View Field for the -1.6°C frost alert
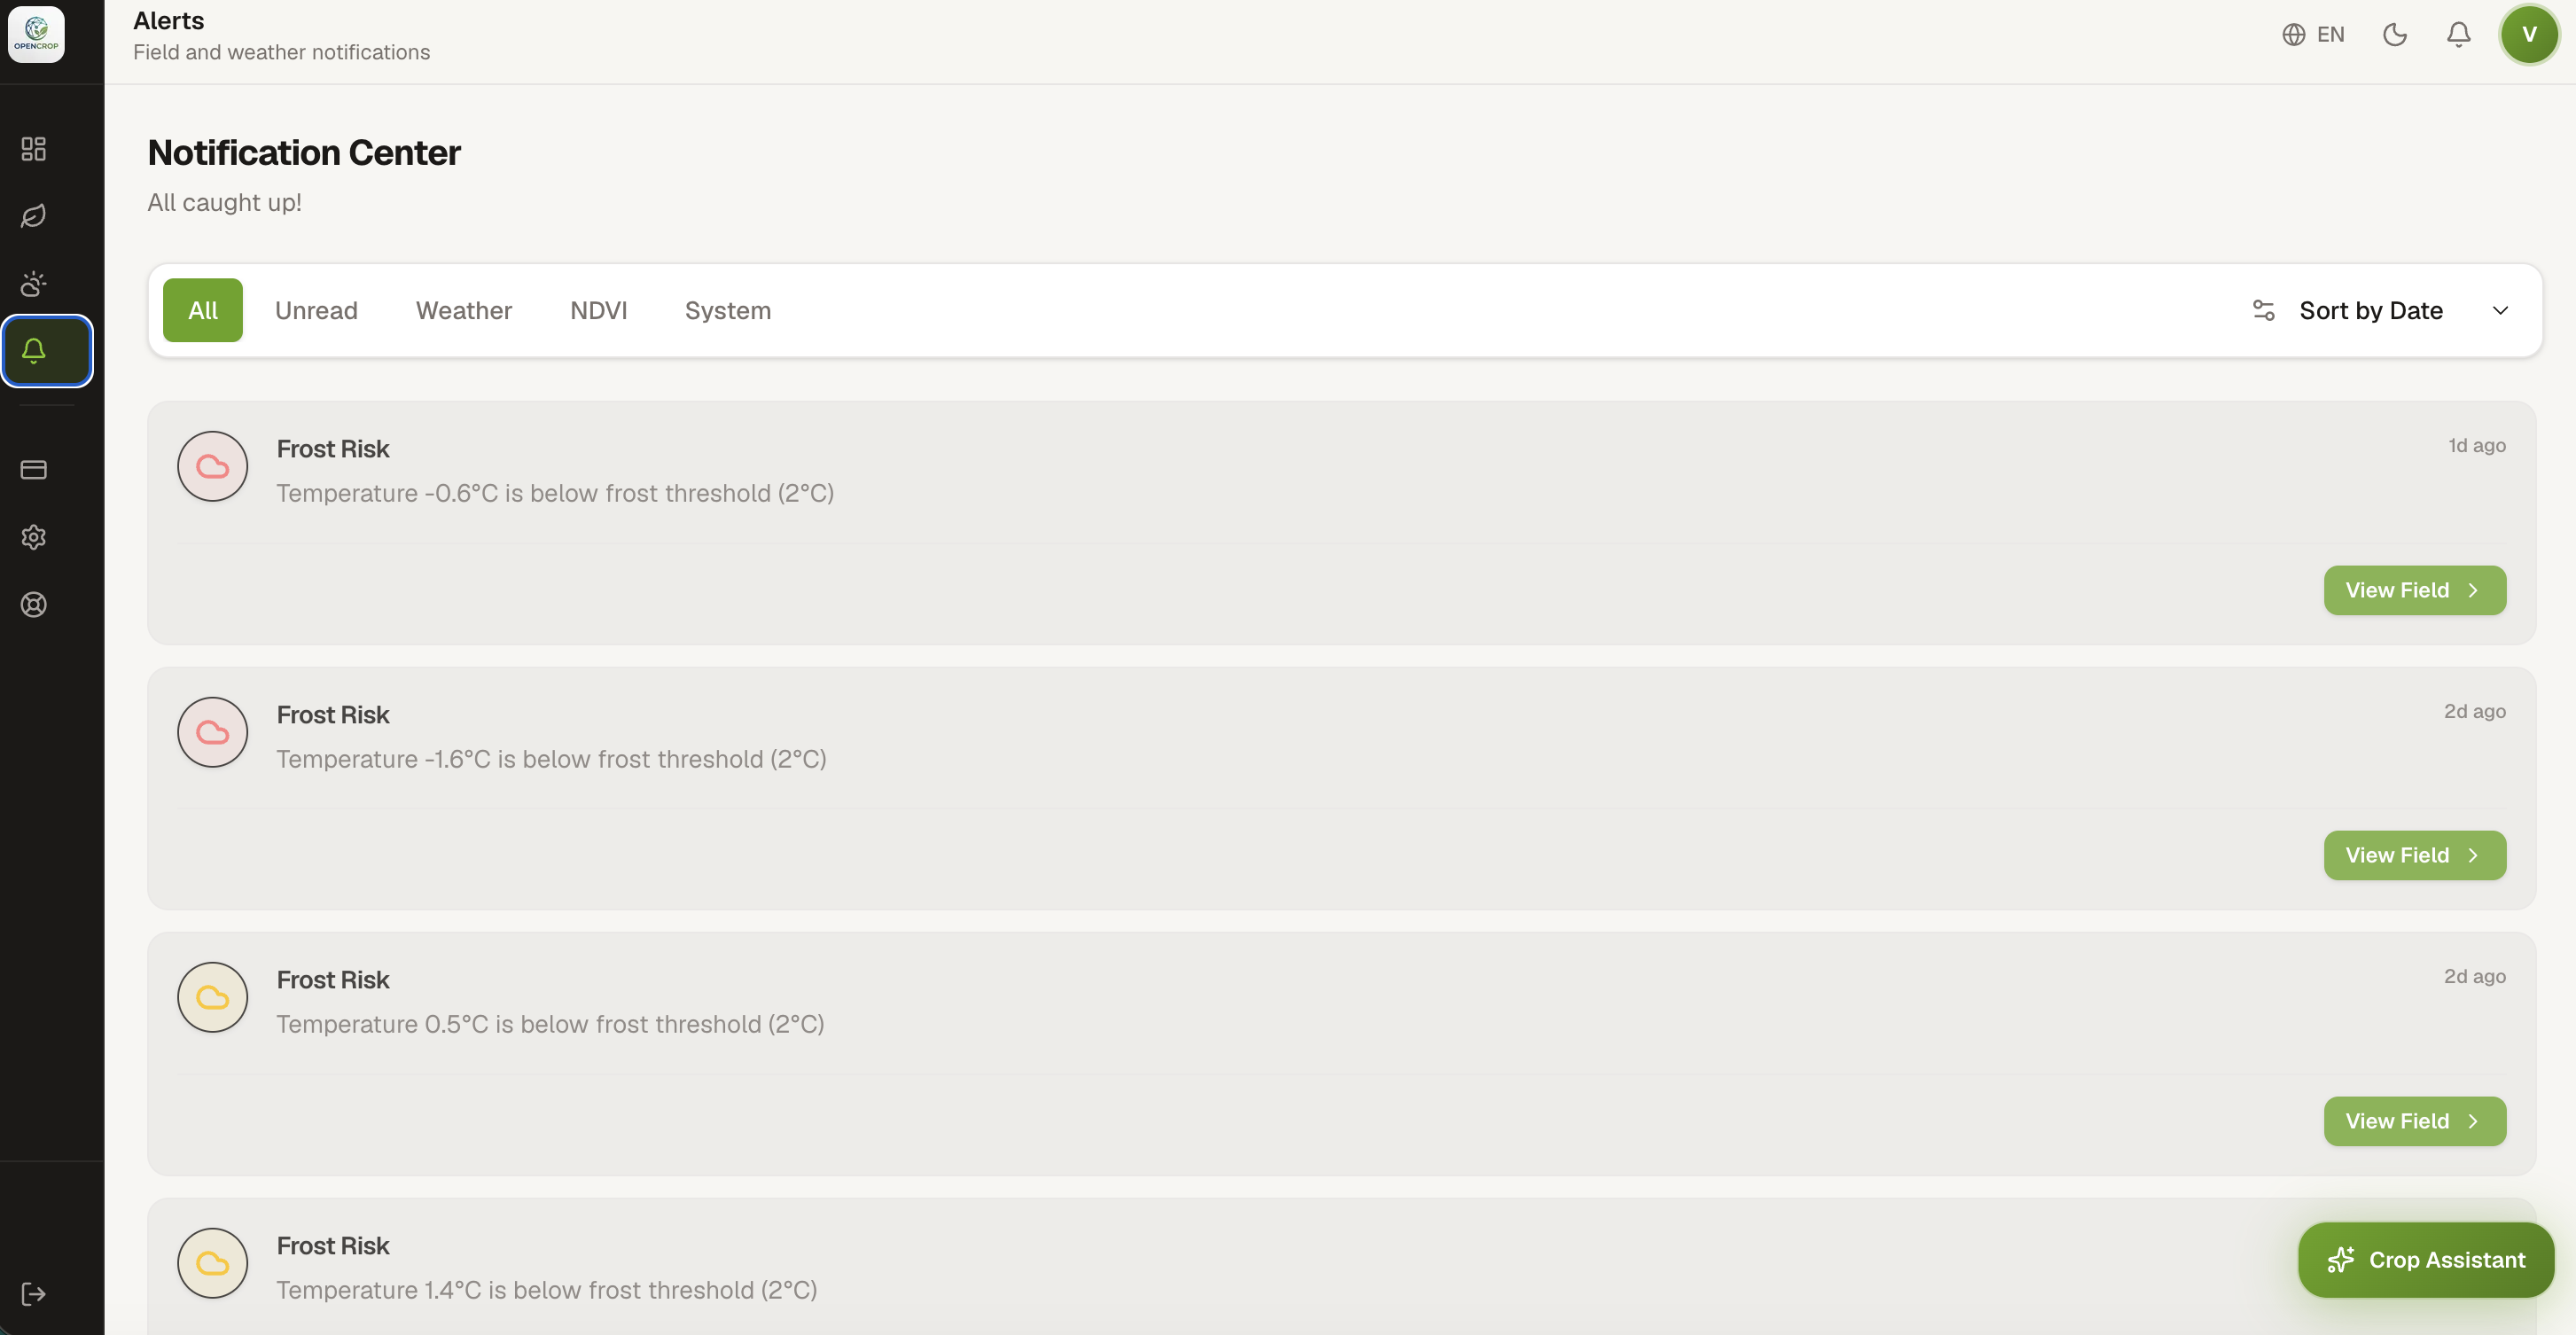2576x1335 pixels. coord(2415,856)
